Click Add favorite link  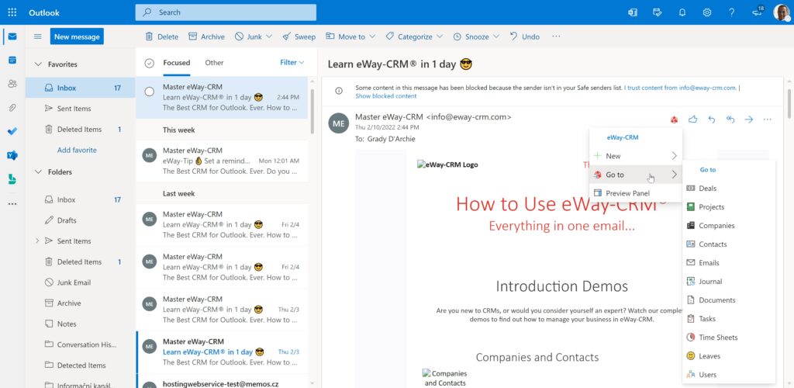[77, 150]
